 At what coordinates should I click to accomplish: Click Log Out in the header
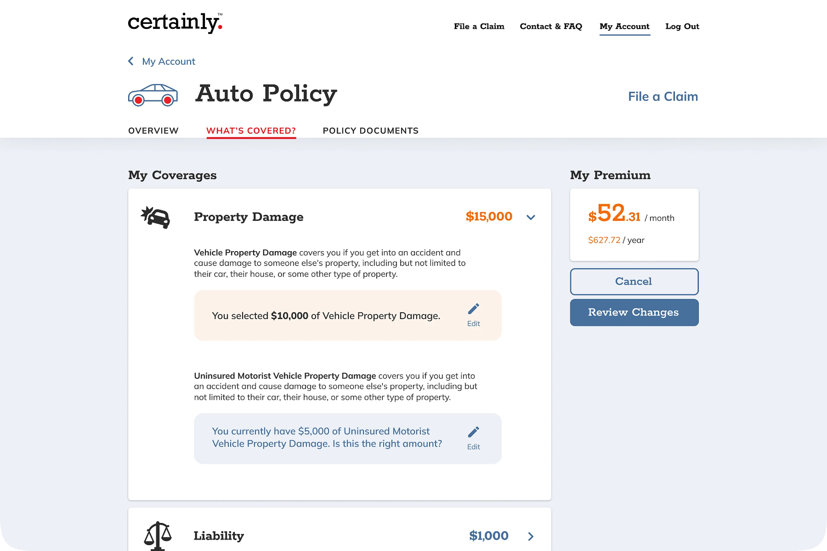pyautogui.click(x=682, y=26)
